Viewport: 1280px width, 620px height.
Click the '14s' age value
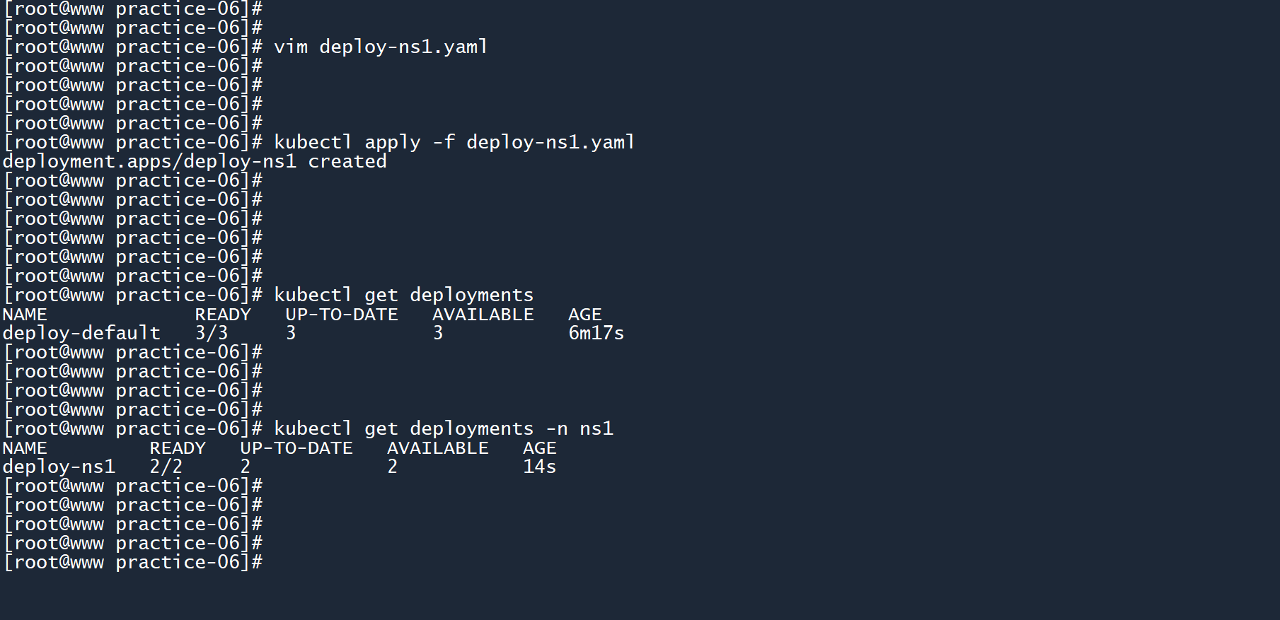coord(539,467)
